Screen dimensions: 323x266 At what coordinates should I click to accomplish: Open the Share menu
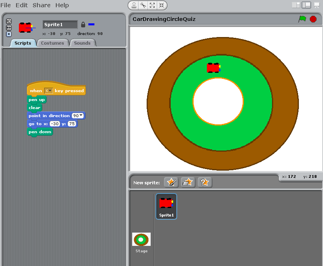coord(41,5)
